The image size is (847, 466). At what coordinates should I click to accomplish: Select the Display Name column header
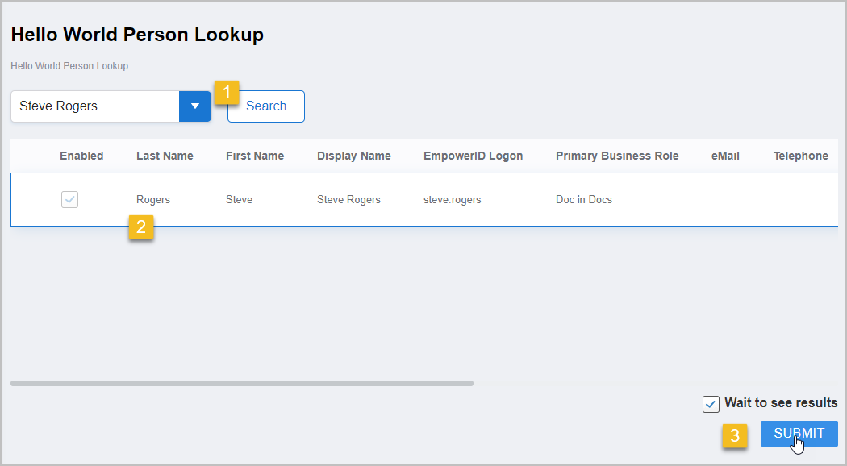coord(353,156)
